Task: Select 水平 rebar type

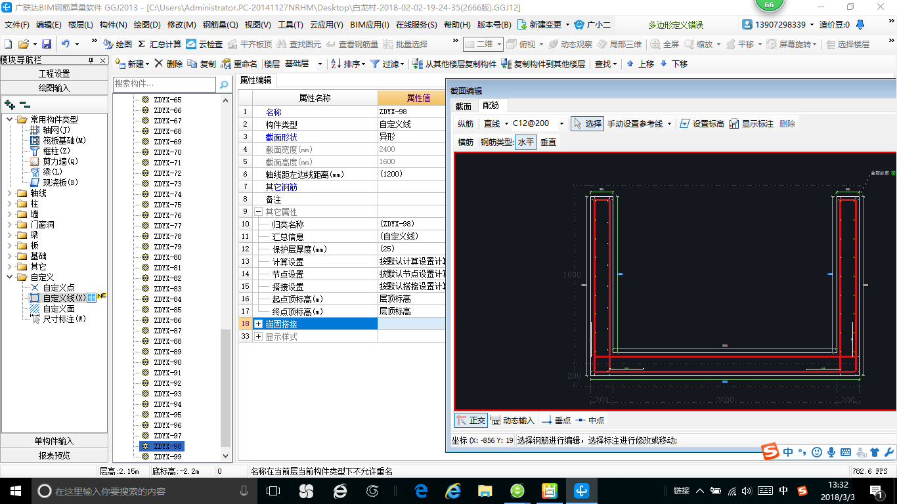Action: (x=525, y=142)
